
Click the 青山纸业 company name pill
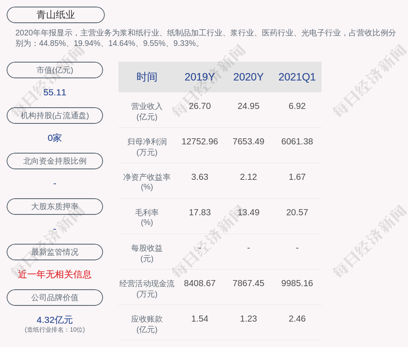(x=56, y=15)
